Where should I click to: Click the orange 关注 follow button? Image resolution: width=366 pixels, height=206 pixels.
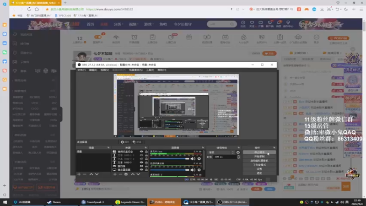click(x=269, y=54)
